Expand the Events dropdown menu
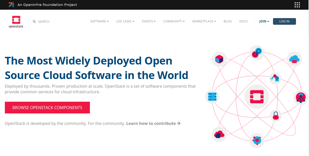Image resolution: width=309 pixels, height=156 pixels. point(149,21)
